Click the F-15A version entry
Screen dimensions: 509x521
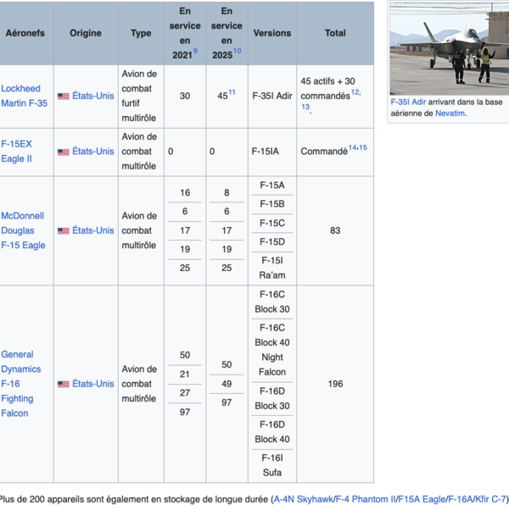click(x=272, y=186)
